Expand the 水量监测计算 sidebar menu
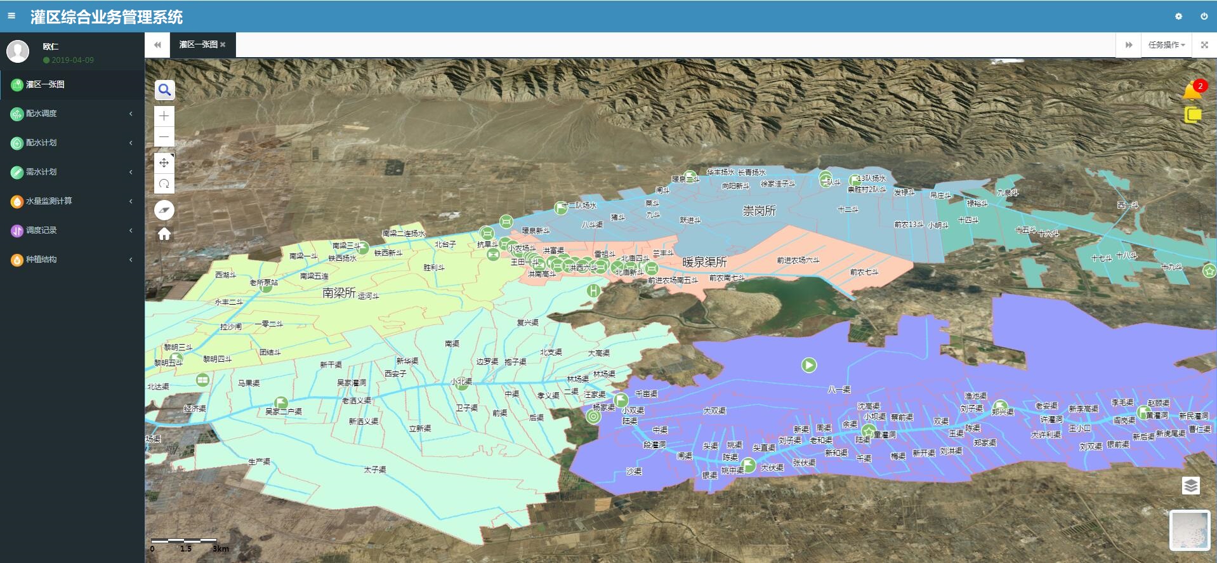1217x563 pixels. click(x=72, y=201)
